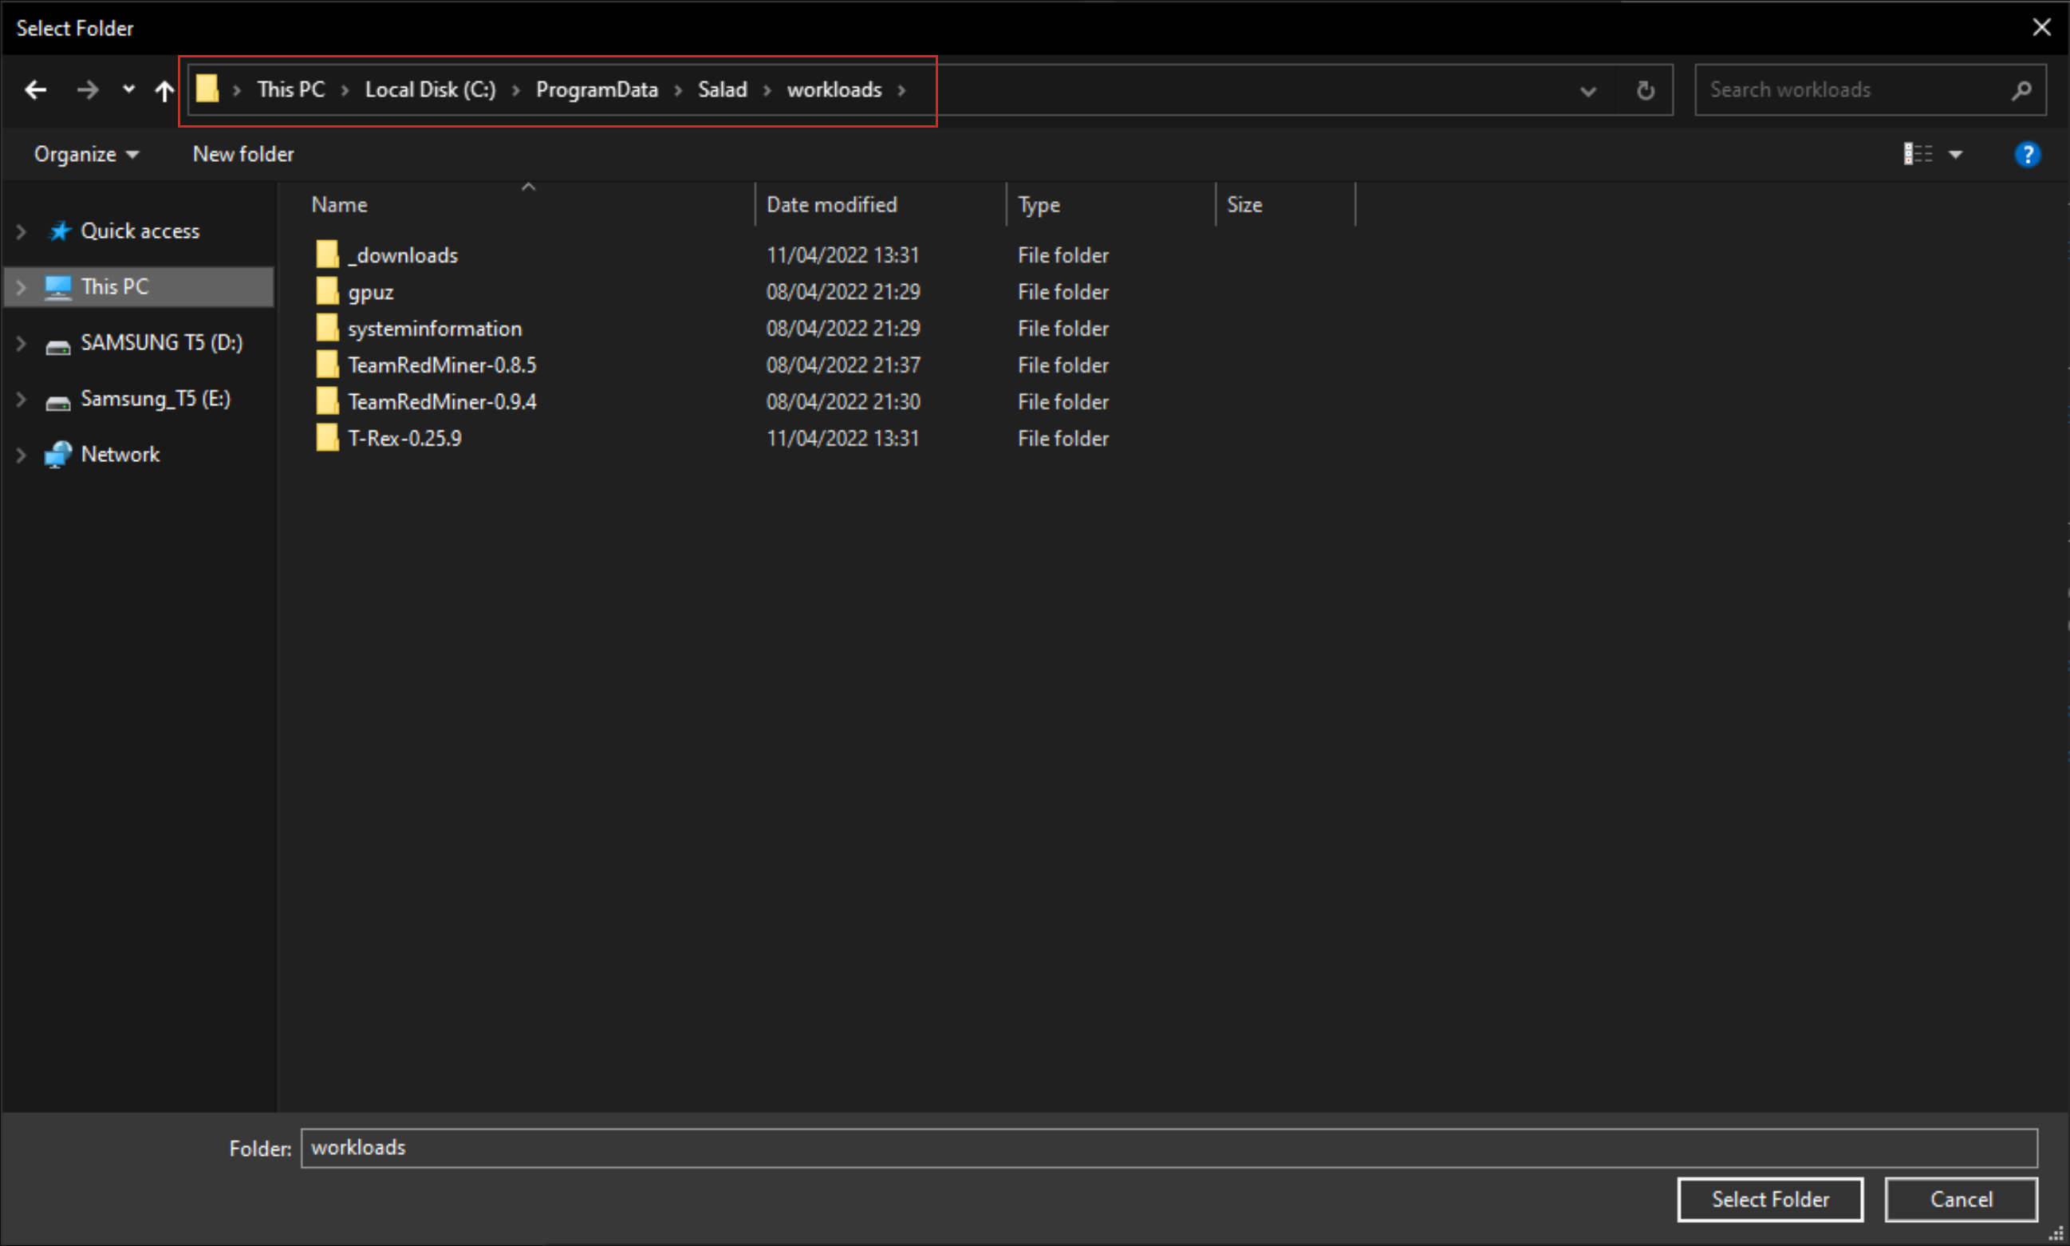
Task: Expand chevron after 'workloads' in address bar
Action: (x=901, y=90)
